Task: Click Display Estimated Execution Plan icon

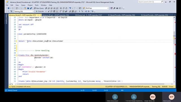Action: (51, 11)
